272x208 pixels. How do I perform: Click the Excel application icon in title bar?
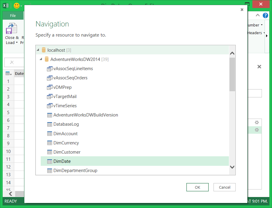point(6,5)
